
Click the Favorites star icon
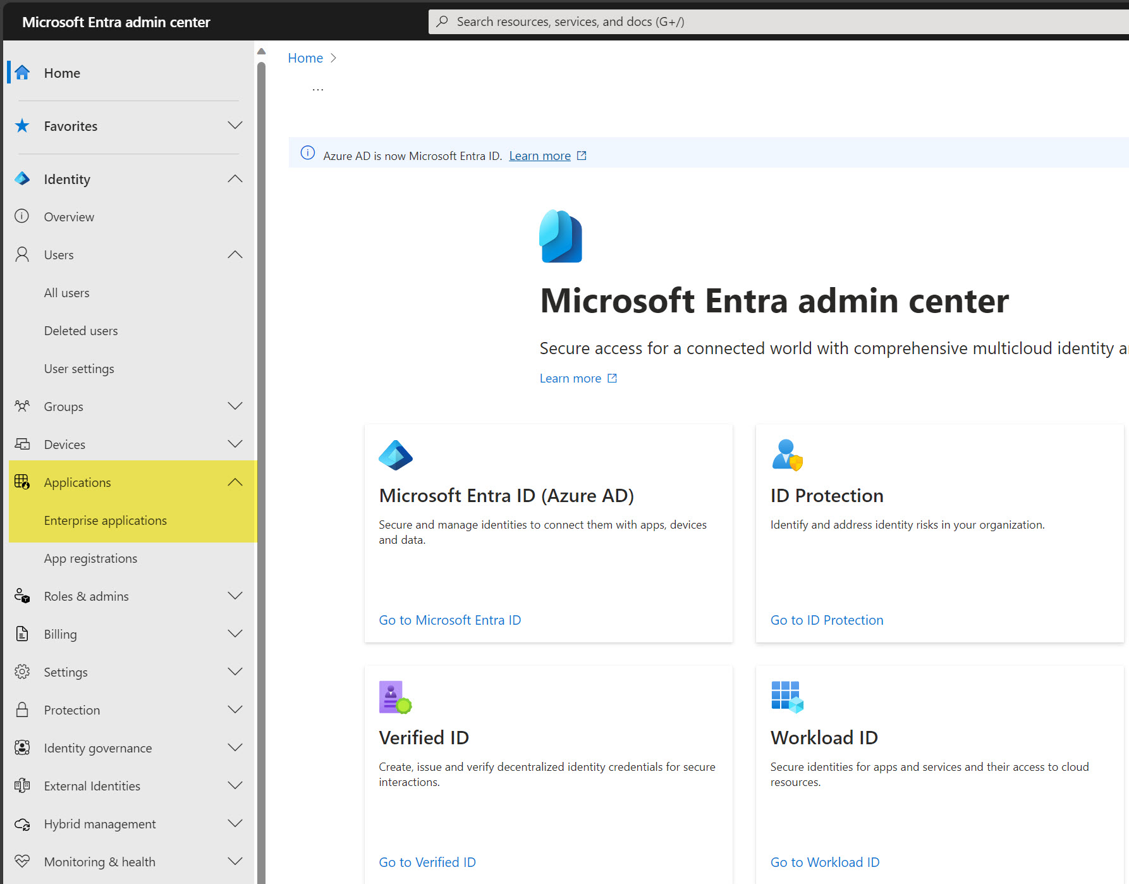click(22, 126)
